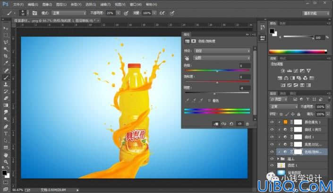Click the mask icon in Properties header
This screenshot has width=333, height=193.
(x=194, y=41)
